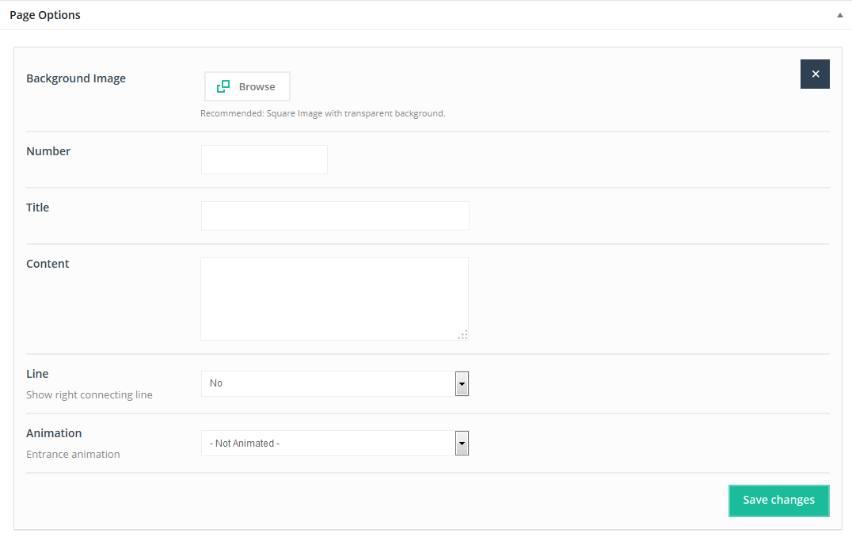Click the Browse image icon
Screen dimensions: 852x556
tap(223, 86)
